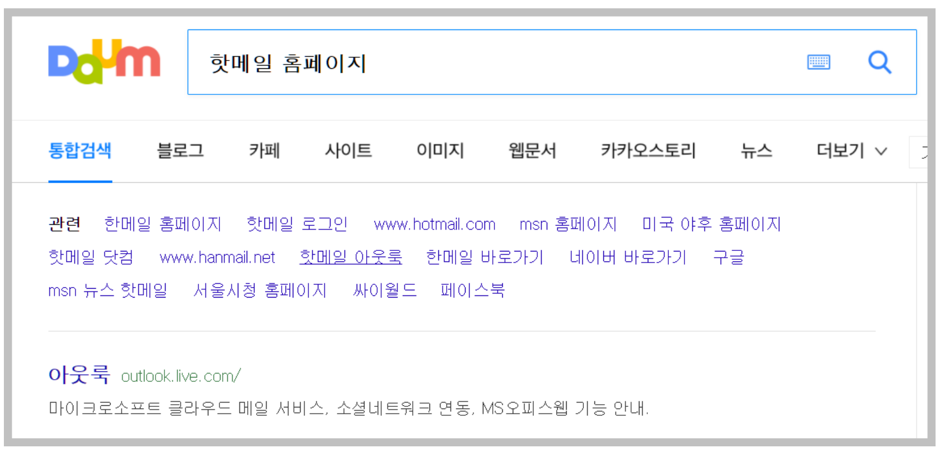Screen dimensions: 940x453
Task: Open the 사이트 tab
Action: point(348,150)
